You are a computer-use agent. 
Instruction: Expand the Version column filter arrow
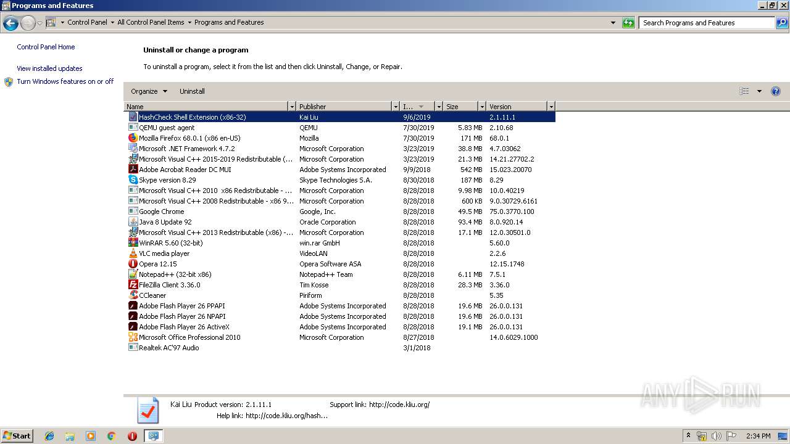tap(551, 107)
